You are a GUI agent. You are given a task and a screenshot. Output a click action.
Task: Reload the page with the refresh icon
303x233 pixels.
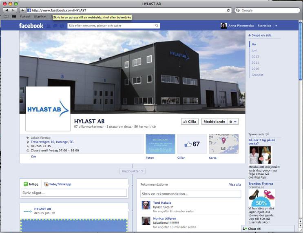click(x=228, y=10)
